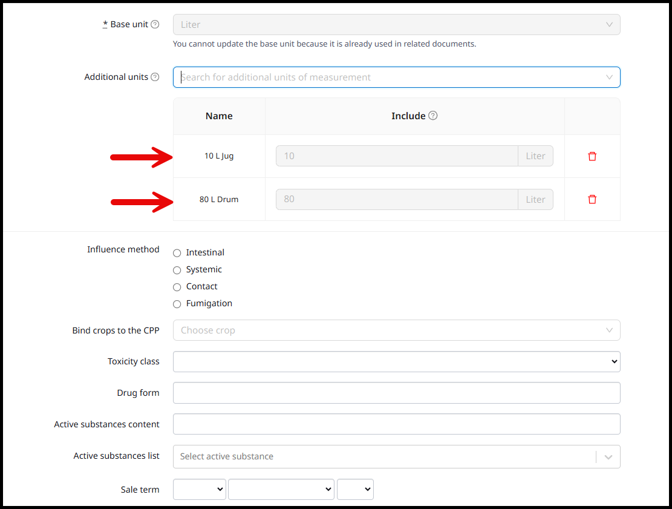
Task: Click the Include column help icon
Action: [433, 116]
